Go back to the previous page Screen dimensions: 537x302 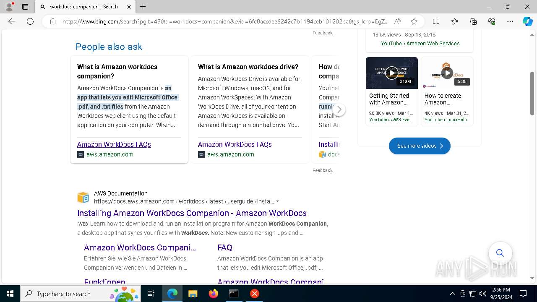coord(12,21)
